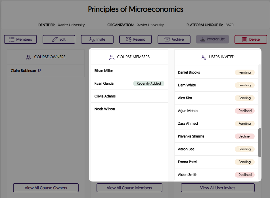Click View All Course Owners
The height and width of the screenshot is (198, 270).
(x=46, y=188)
